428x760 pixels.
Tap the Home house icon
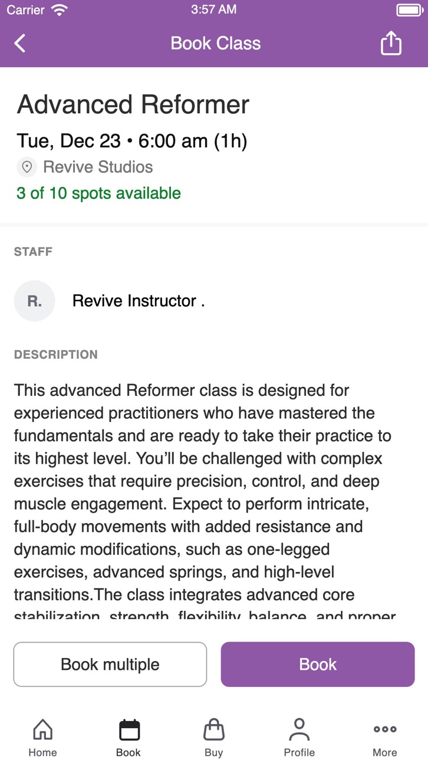point(42,729)
